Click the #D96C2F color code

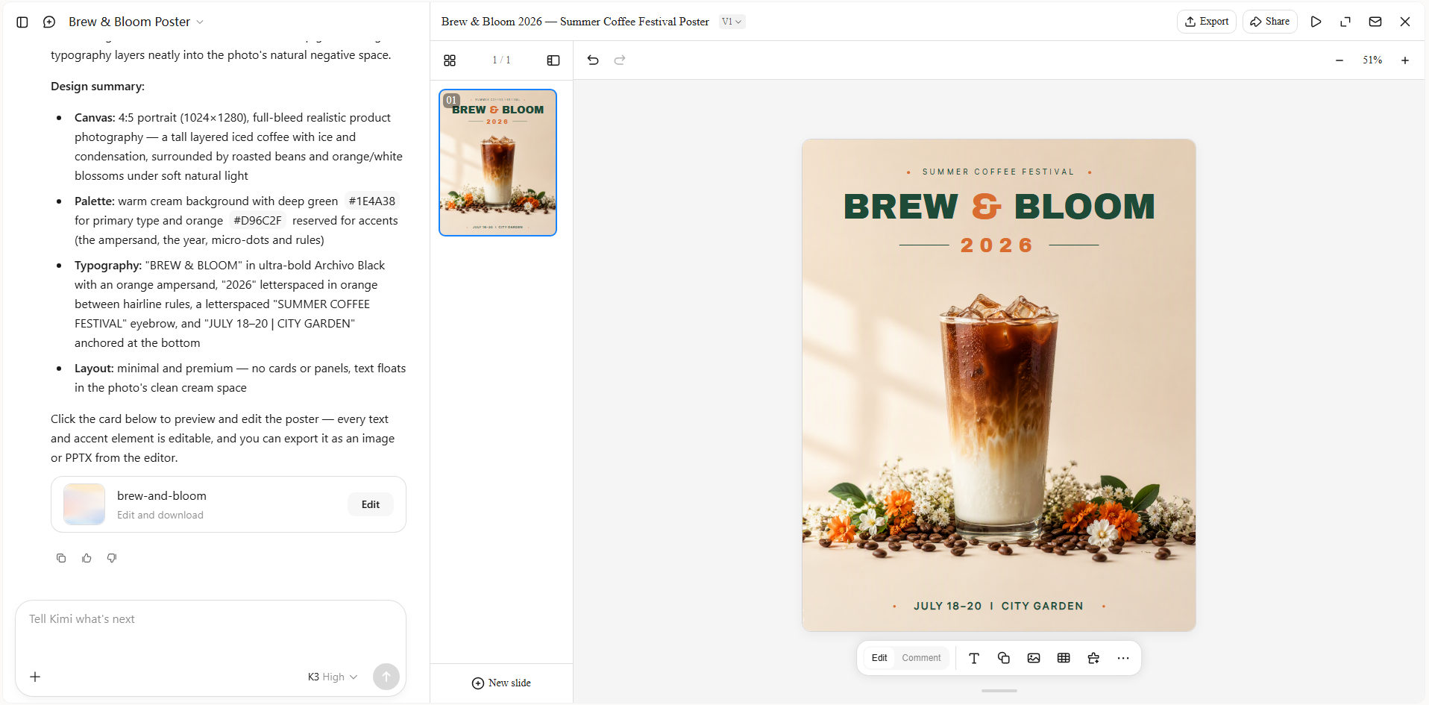coord(257,221)
